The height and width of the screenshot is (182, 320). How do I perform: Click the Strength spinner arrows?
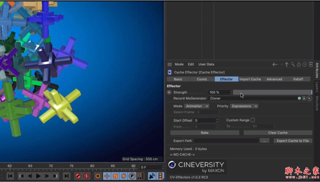coord(231,92)
